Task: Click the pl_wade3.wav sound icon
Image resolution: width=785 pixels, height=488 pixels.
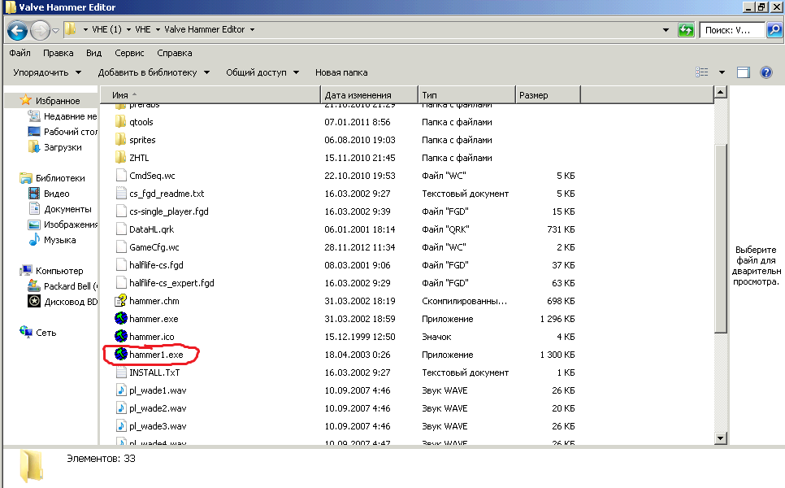Action: 120,426
